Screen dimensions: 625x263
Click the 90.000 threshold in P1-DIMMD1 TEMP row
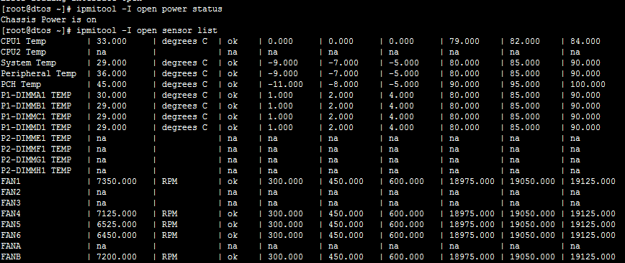[x=585, y=127]
